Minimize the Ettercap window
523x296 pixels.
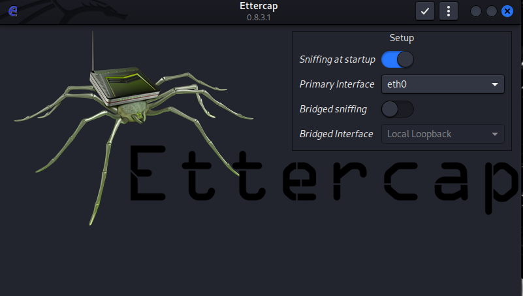point(475,11)
